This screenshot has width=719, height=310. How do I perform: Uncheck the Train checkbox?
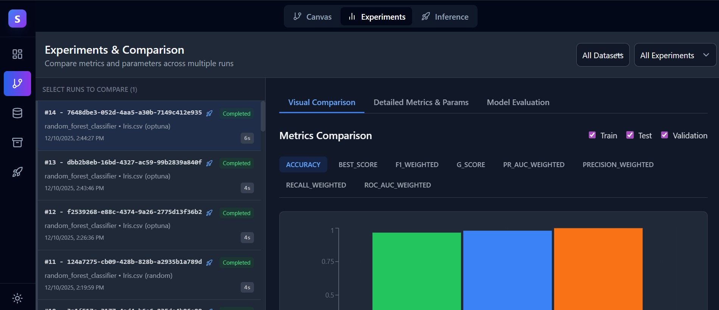(592, 135)
